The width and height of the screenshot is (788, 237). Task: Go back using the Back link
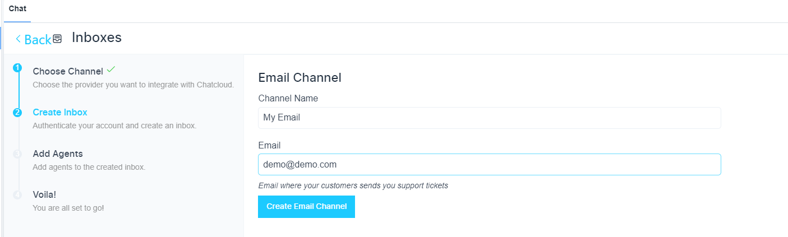coord(37,39)
